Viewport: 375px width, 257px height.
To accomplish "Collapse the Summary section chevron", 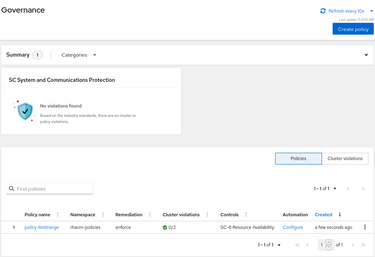I will [366, 55].
